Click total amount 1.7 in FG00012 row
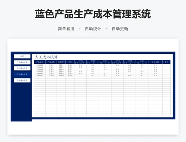The image size is (186, 142). click(155, 65)
